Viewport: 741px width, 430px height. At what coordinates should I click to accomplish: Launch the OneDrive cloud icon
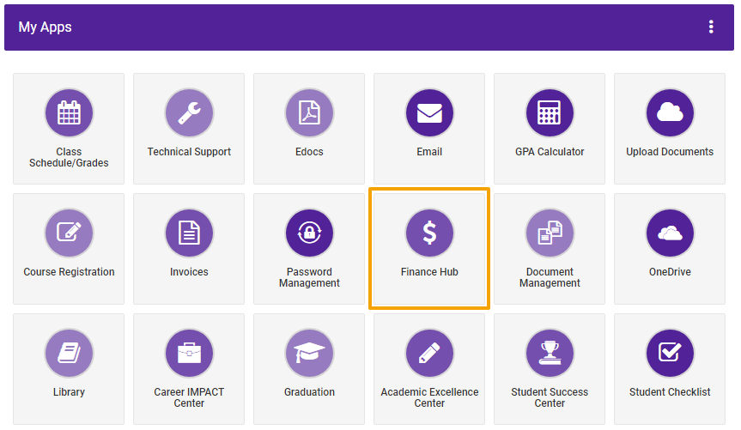pyautogui.click(x=670, y=233)
